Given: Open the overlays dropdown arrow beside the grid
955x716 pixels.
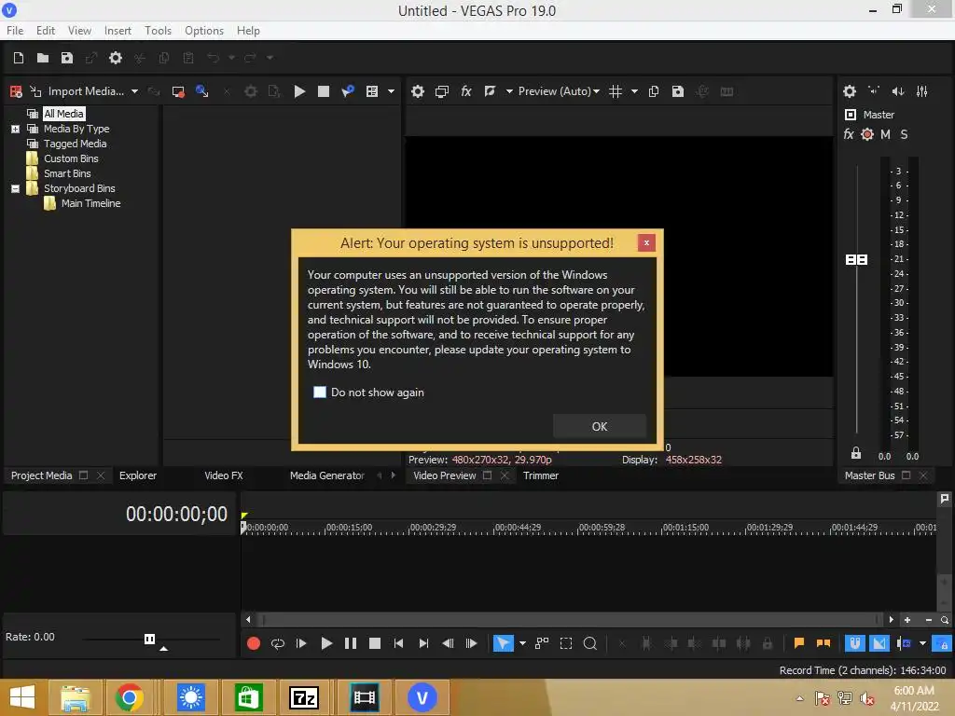Looking at the screenshot, I should 634,91.
